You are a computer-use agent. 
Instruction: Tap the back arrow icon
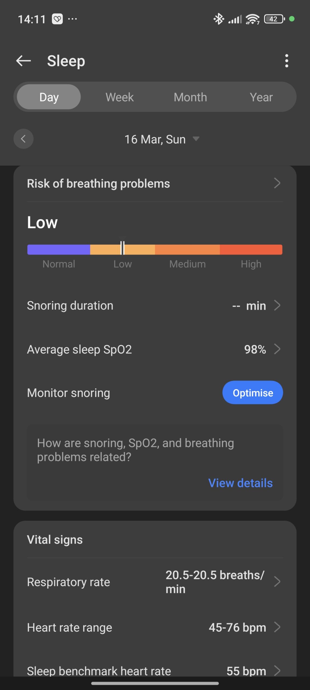coord(23,61)
